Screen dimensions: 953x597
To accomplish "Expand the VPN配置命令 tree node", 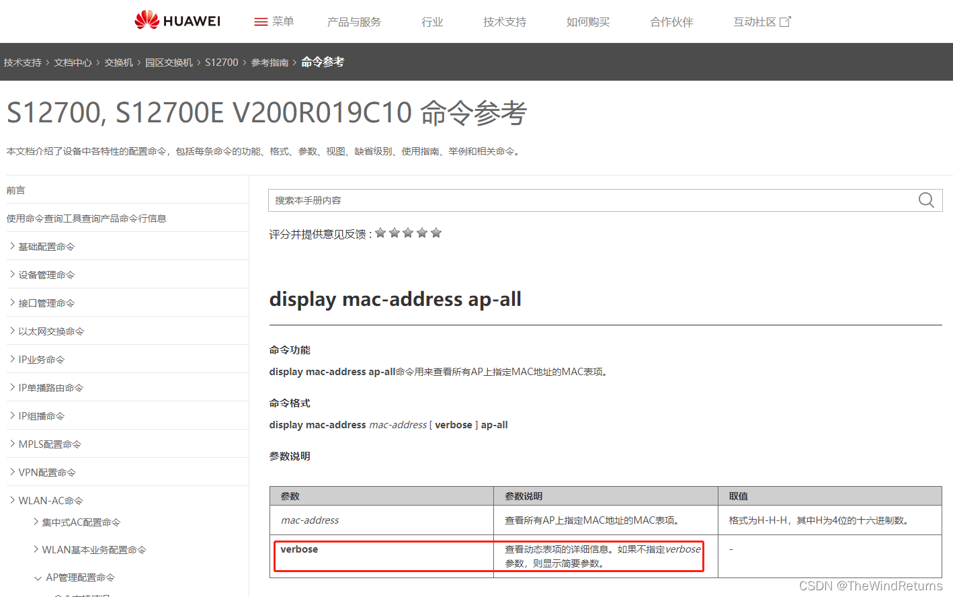I will [x=13, y=472].
